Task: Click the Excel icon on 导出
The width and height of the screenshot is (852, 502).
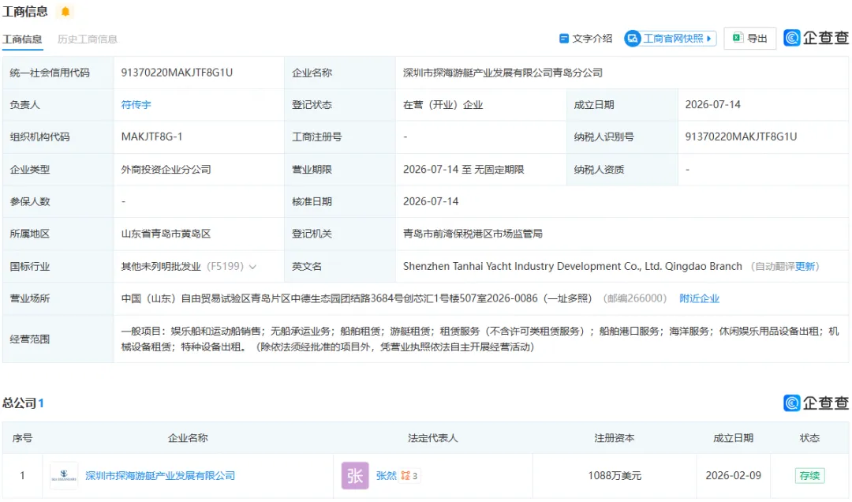Action: [x=738, y=38]
